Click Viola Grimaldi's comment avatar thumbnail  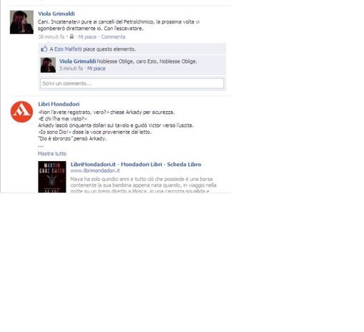click(48, 65)
